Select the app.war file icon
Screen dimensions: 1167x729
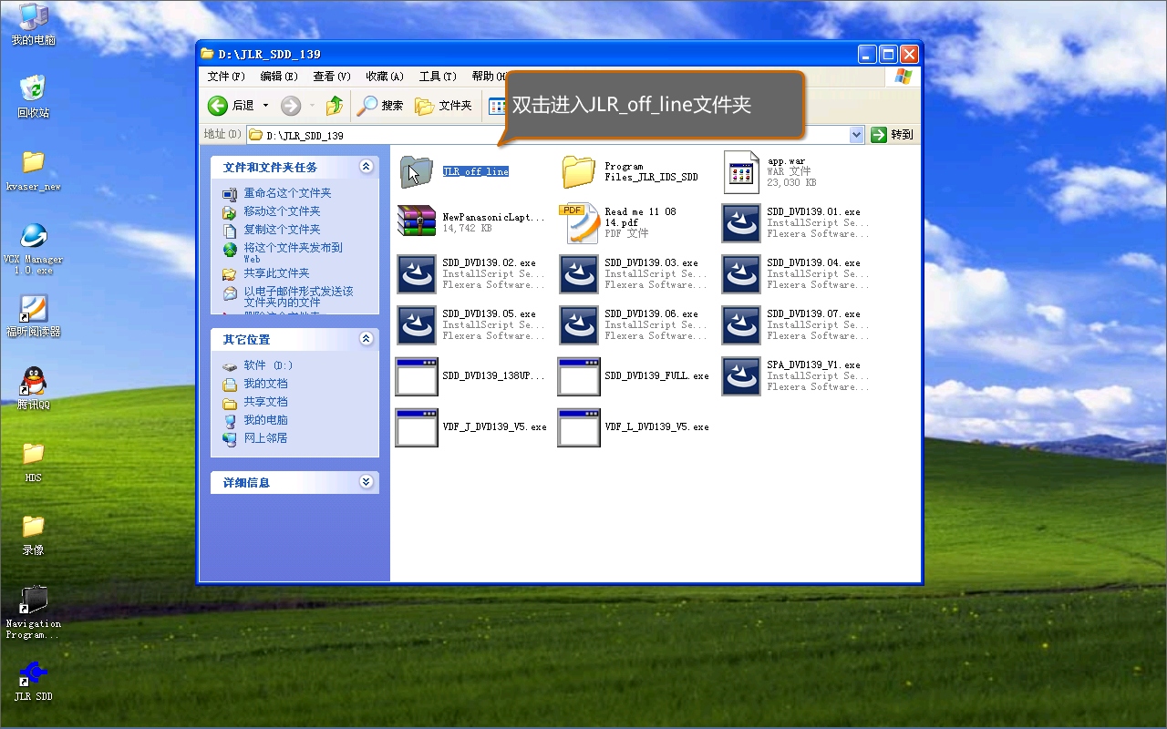(741, 172)
